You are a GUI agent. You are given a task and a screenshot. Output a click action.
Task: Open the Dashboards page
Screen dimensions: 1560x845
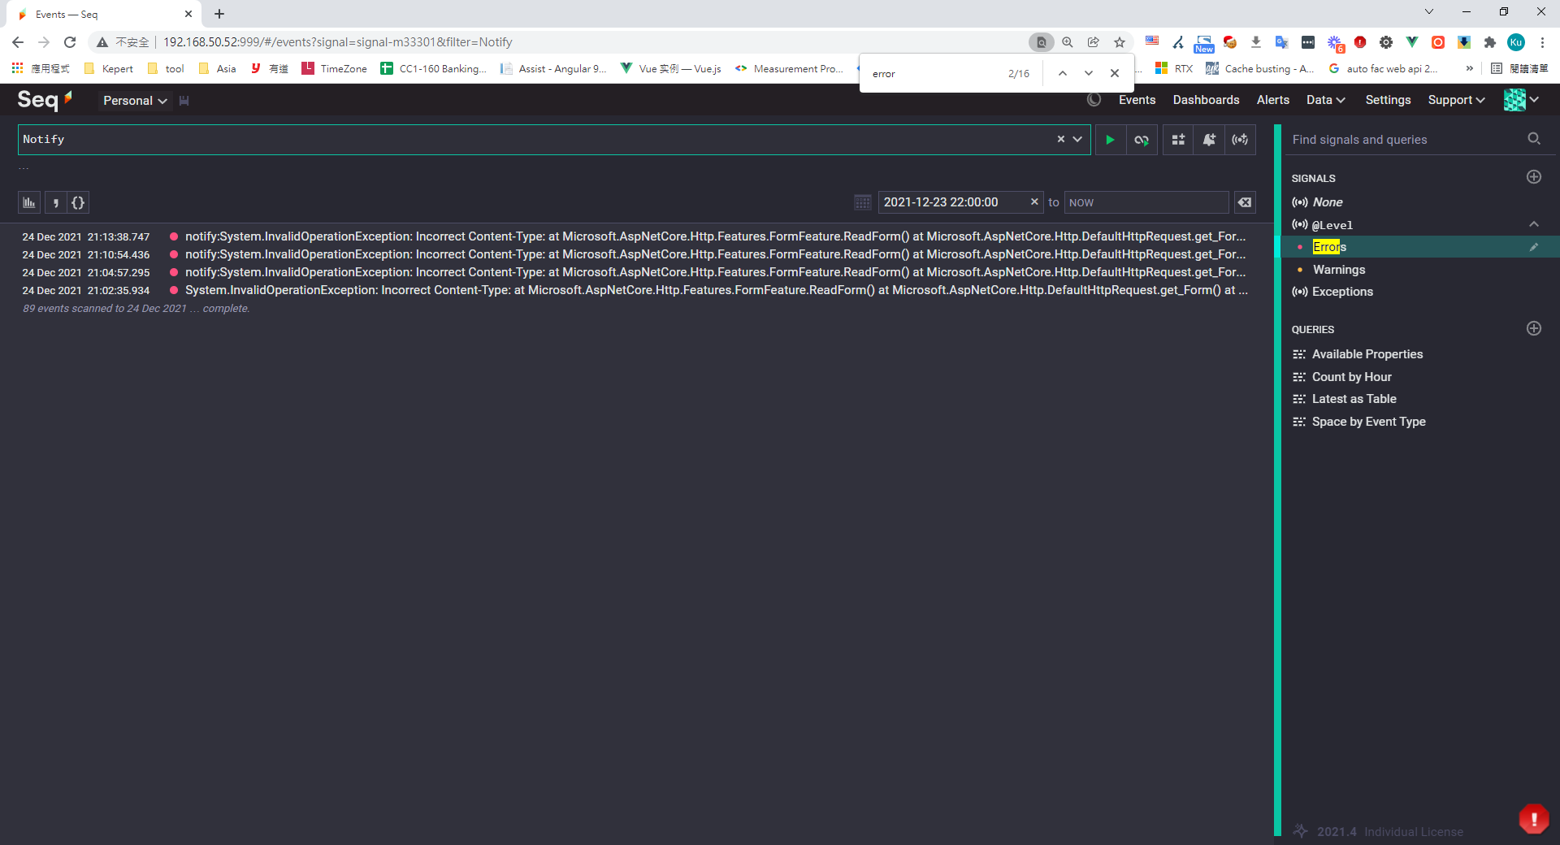(x=1206, y=100)
